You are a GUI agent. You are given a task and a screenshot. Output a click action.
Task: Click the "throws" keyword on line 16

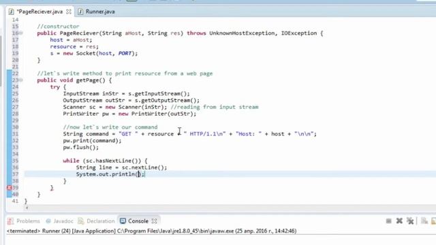(196, 33)
